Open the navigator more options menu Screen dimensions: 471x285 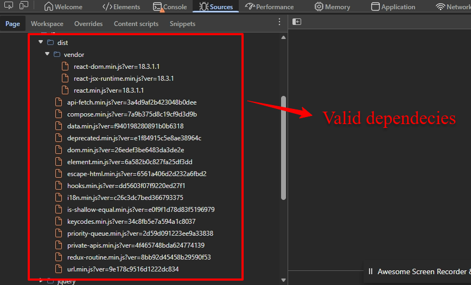(x=279, y=22)
